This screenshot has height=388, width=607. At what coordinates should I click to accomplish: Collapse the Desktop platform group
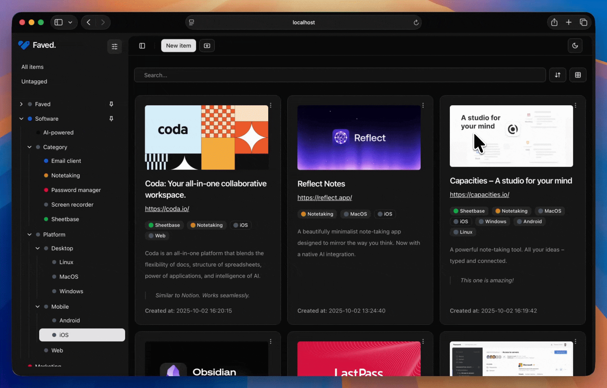(x=38, y=248)
